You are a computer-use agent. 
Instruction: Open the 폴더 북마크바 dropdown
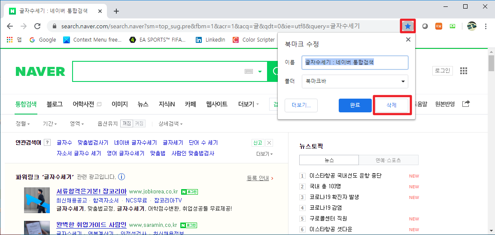(355, 81)
